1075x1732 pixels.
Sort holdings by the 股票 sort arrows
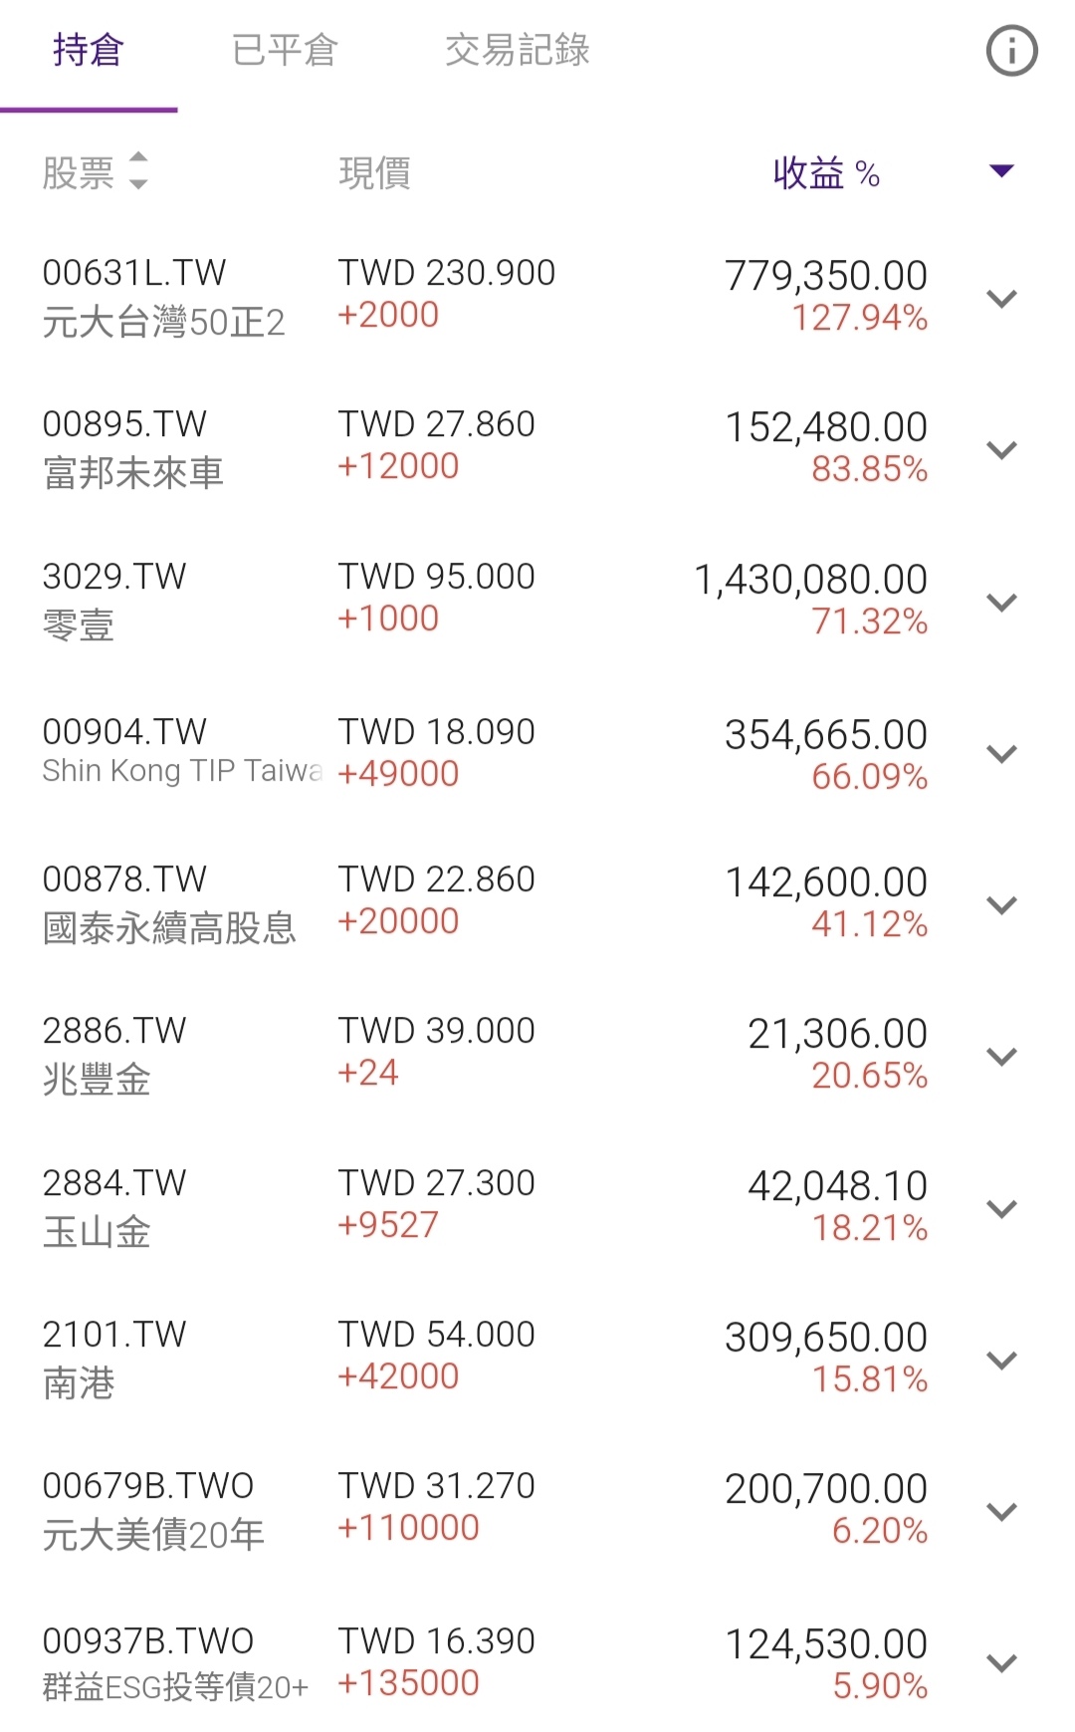[138, 171]
